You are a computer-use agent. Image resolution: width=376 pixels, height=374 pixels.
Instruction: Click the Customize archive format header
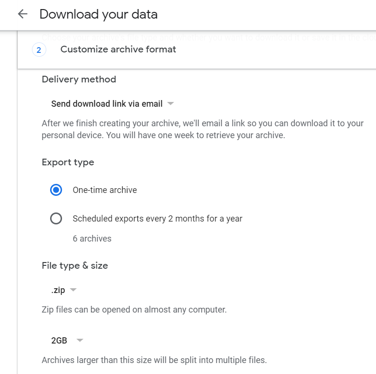click(118, 50)
